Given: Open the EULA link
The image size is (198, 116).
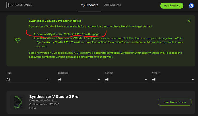Looking at the screenshot, I should click(x=33, y=108).
